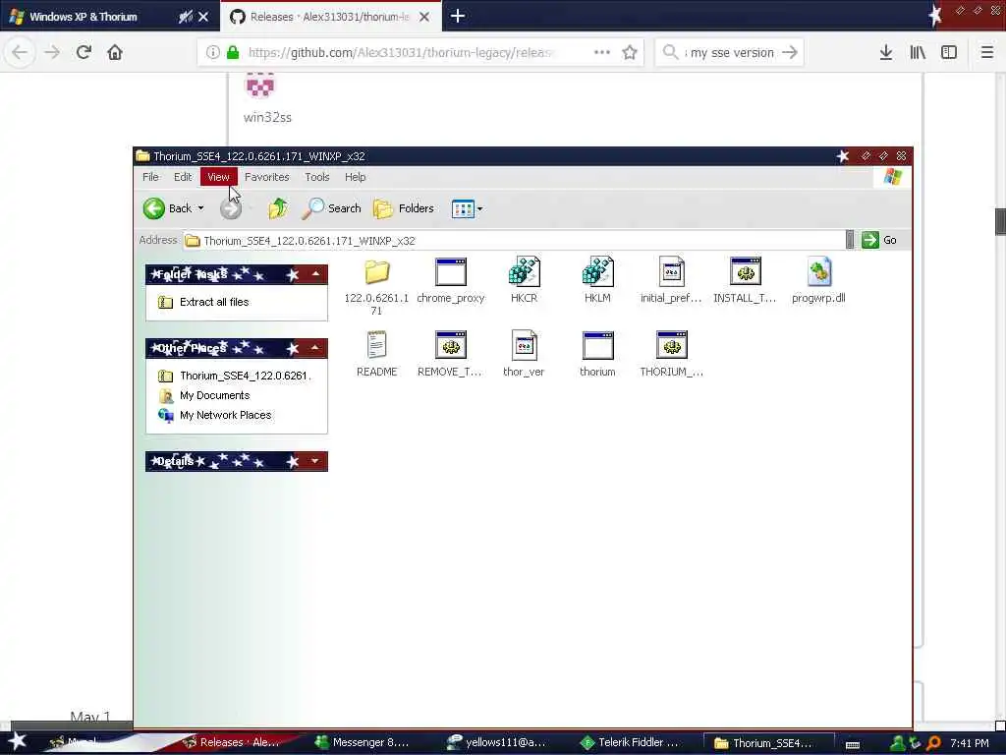Collapse the Other Places panel

315,348
